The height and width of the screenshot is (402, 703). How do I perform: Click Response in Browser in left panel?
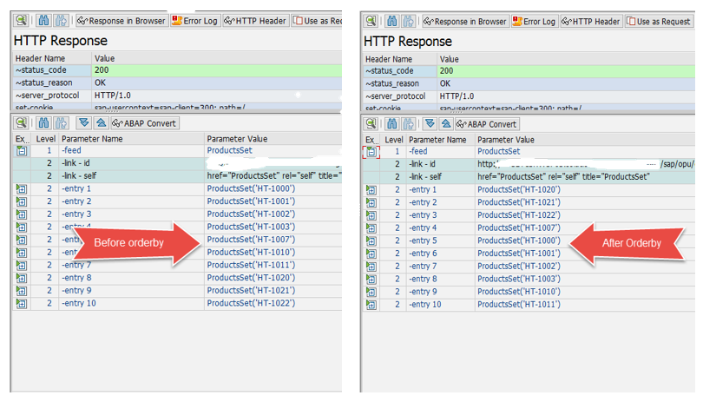[121, 21]
